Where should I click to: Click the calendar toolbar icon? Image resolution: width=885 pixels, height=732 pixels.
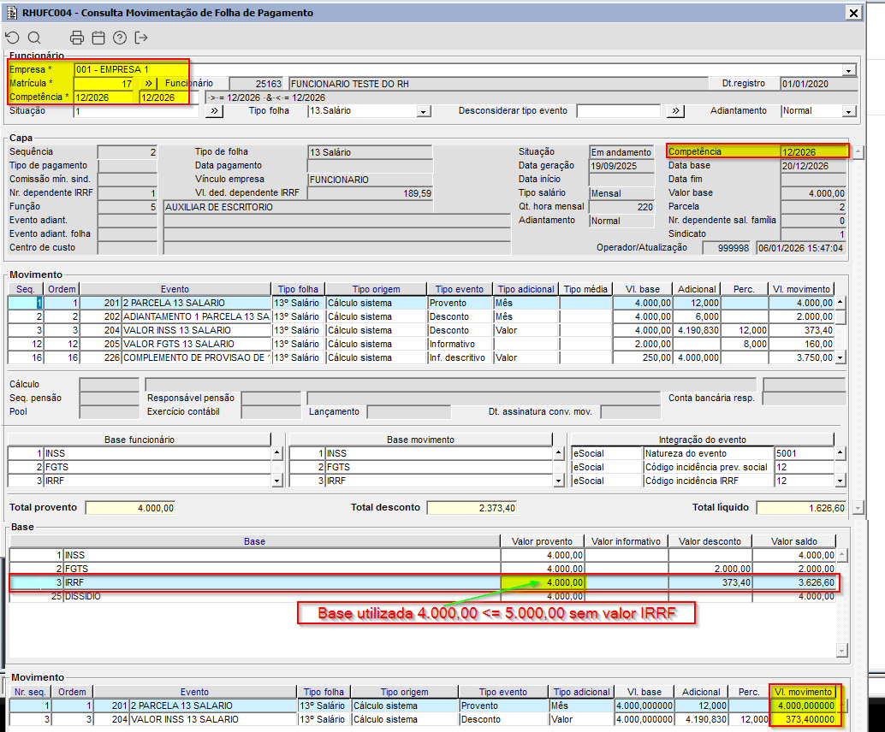(98, 38)
